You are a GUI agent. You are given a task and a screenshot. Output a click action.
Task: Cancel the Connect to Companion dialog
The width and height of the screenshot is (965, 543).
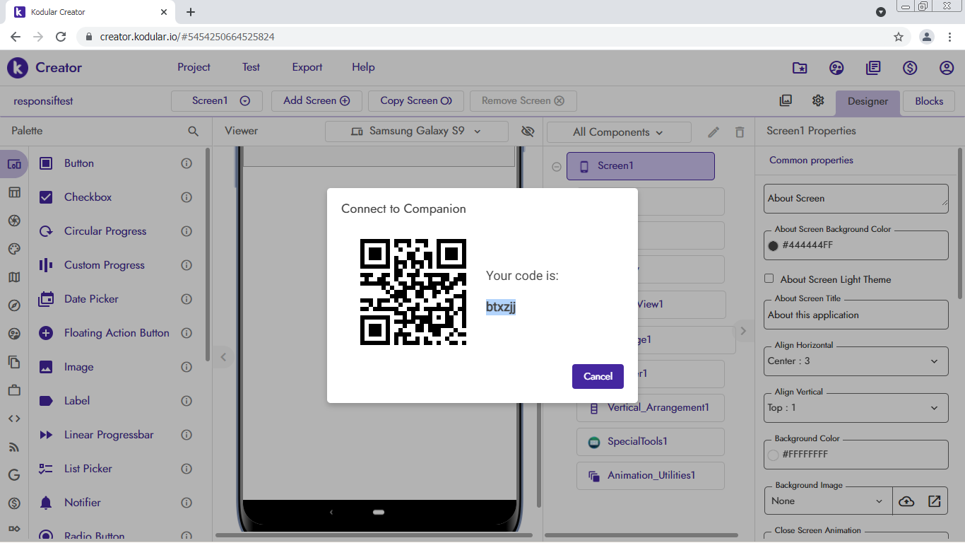click(x=597, y=376)
